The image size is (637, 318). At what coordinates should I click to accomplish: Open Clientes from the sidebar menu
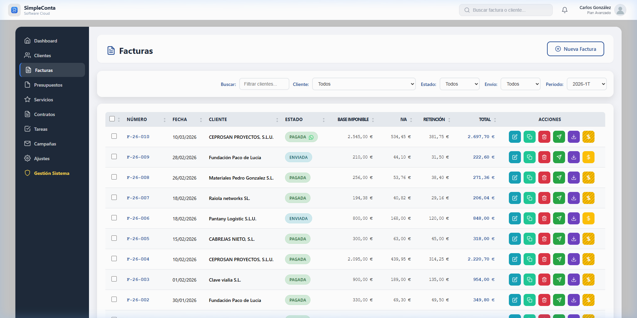(42, 56)
